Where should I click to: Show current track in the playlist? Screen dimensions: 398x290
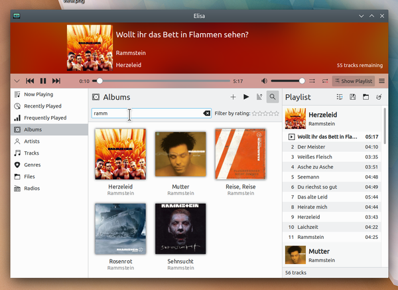tap(339, 97)
